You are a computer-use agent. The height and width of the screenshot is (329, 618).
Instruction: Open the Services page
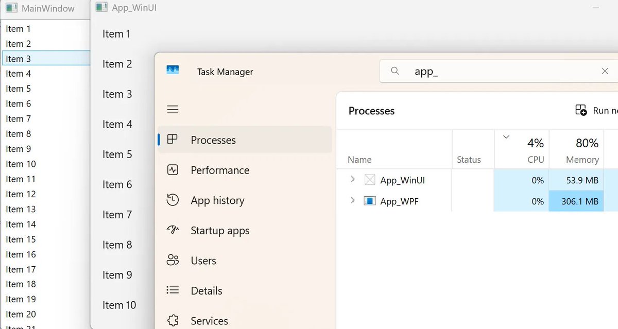tap(245, 321)
